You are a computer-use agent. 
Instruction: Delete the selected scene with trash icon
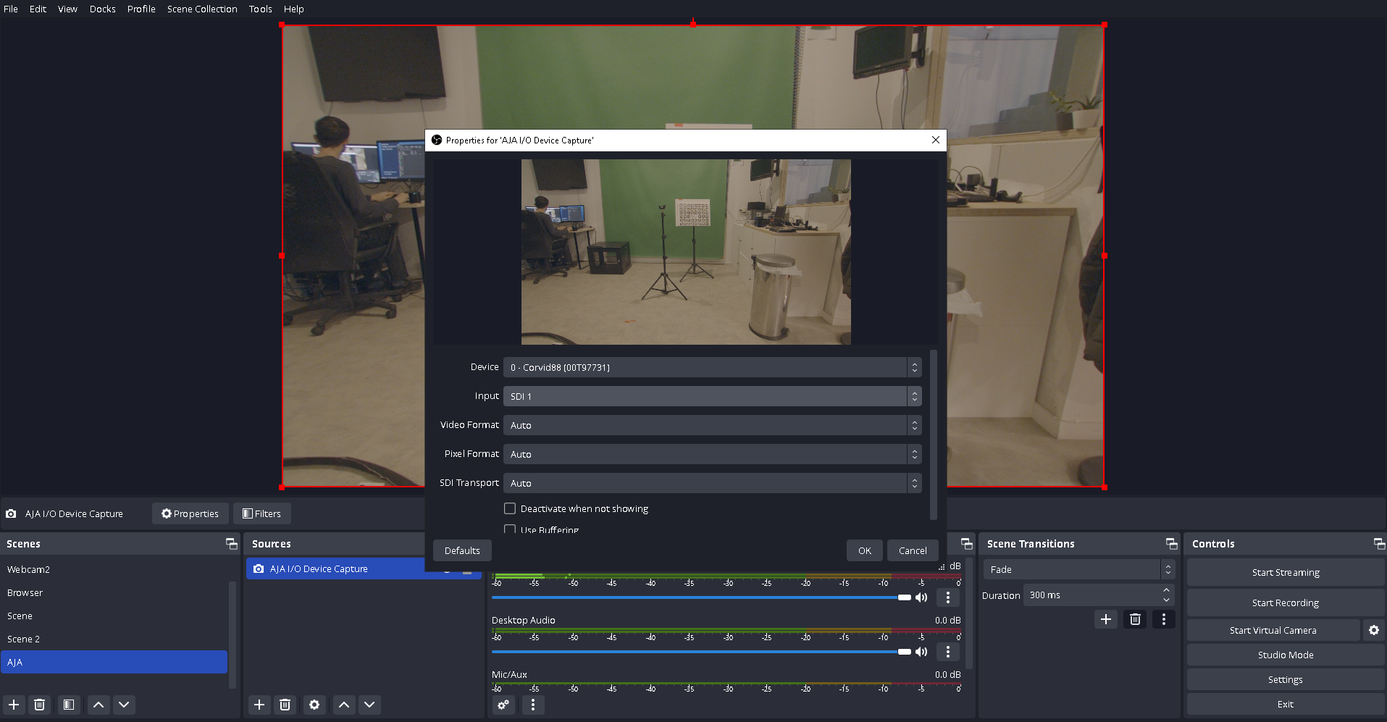click(40, 705)
